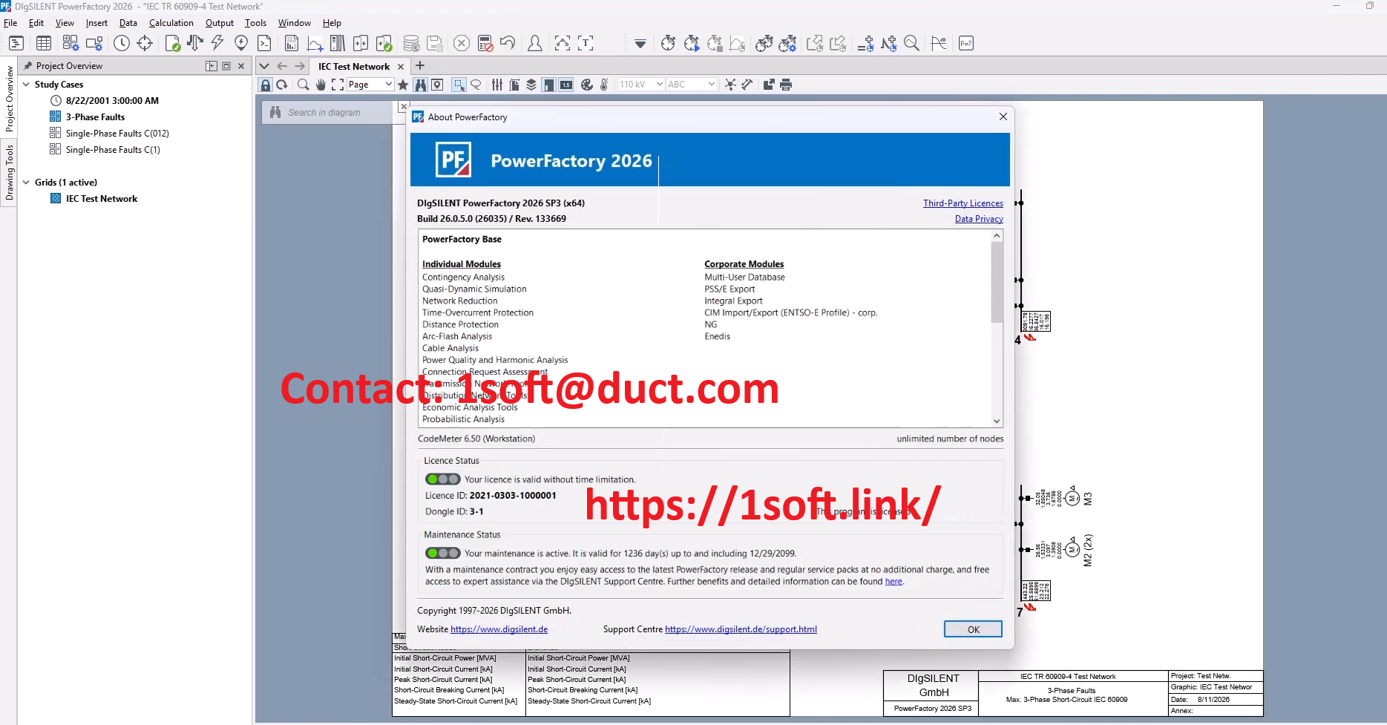Open the File menu
This screenshot has height=725, width=1387.
point(10,23)
